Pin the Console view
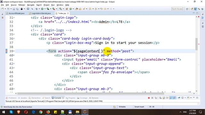Viewport: 205px width, 115px height. coord(179,98)
